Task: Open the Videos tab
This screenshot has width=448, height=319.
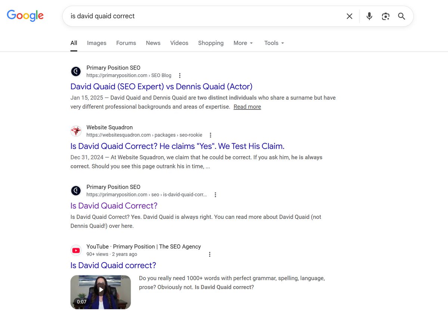Action: 179,43
